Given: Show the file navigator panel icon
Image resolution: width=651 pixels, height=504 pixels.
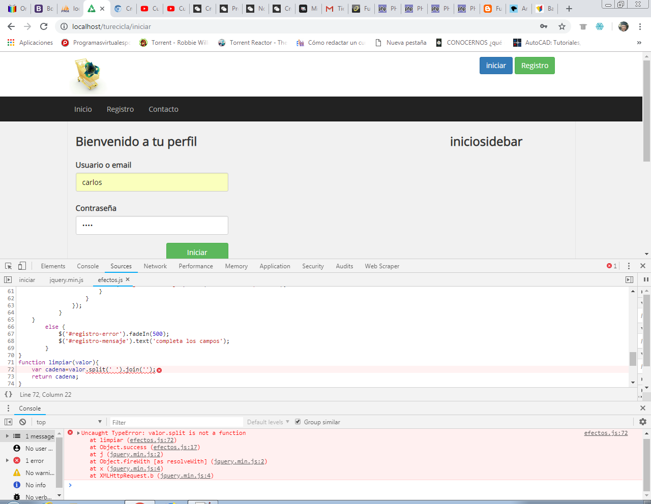Looking at the screenshot, I should [x=8, y=279].
